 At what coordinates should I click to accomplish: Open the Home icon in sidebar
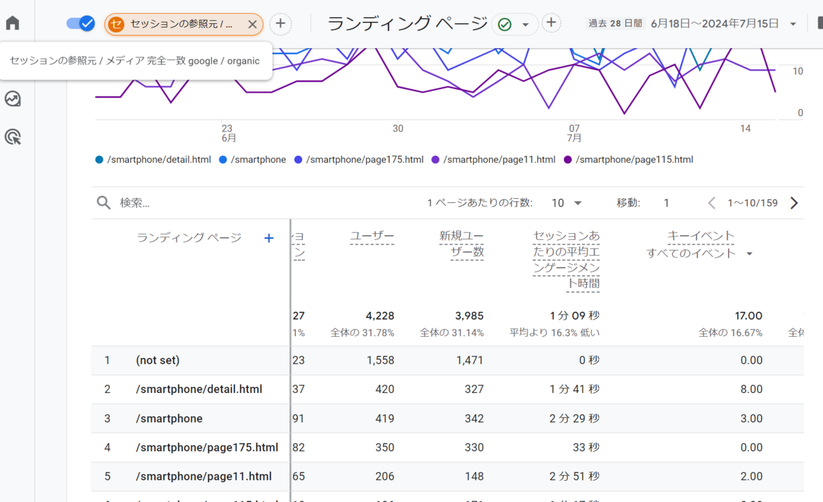pos(12,23)
